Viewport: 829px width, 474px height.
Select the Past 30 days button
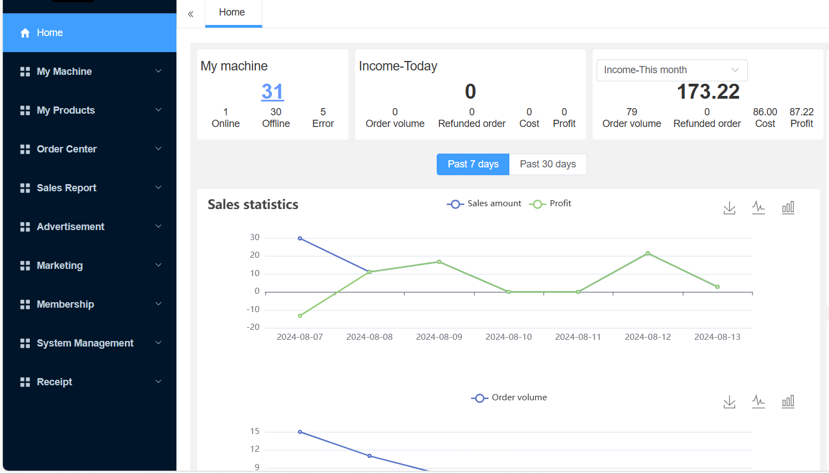[548, 164]
